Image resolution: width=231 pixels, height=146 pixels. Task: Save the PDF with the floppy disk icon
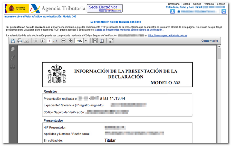[13, 41]
